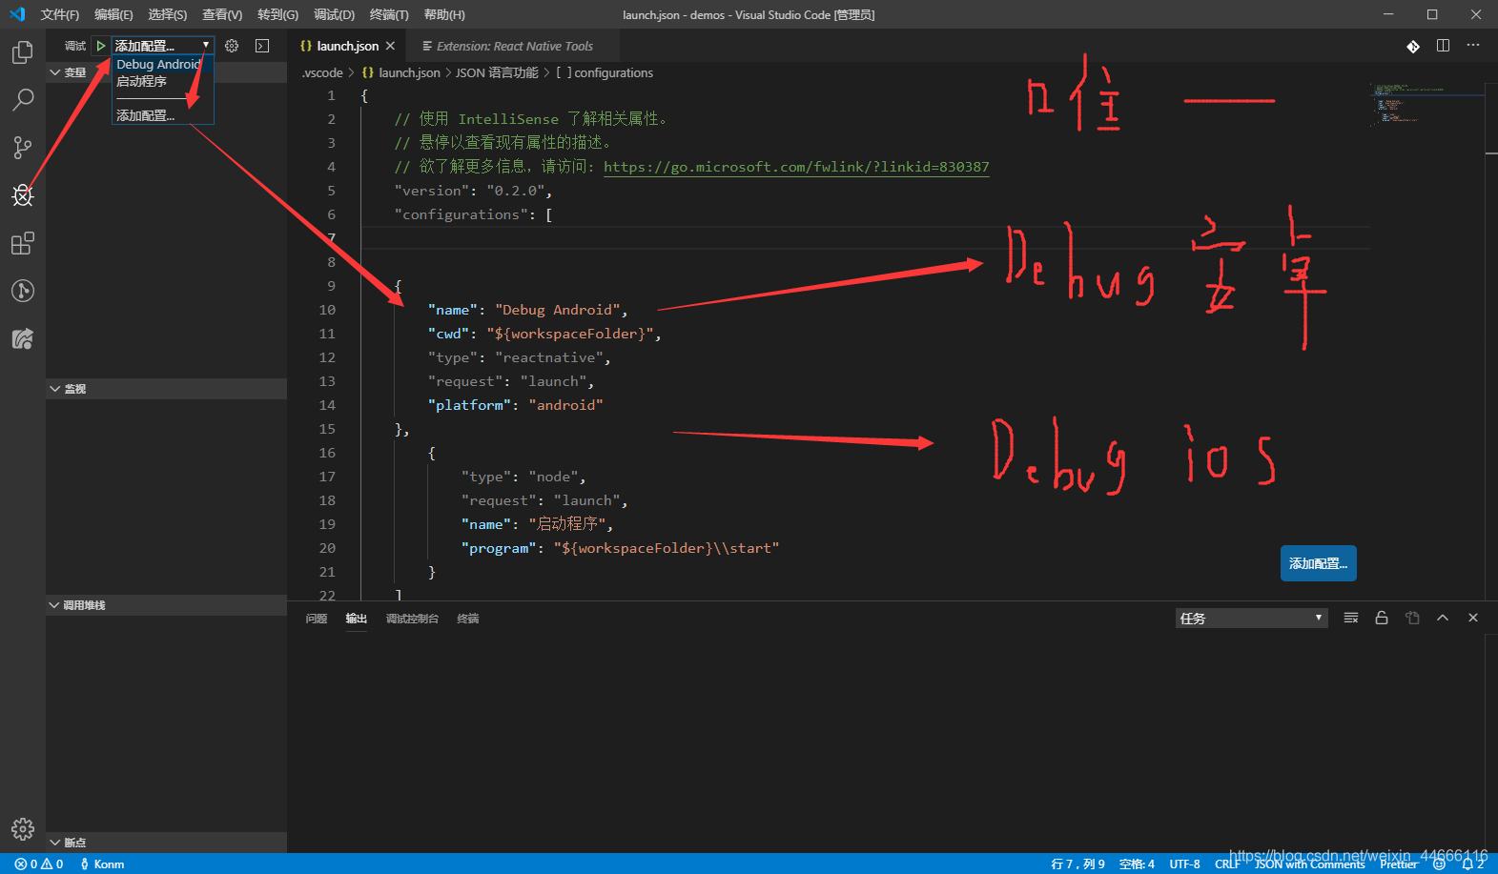Collapse the 变量 section

(166, 72)
